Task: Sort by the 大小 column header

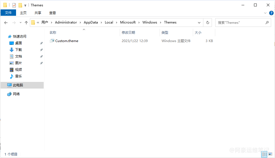Action: (198, 32)
